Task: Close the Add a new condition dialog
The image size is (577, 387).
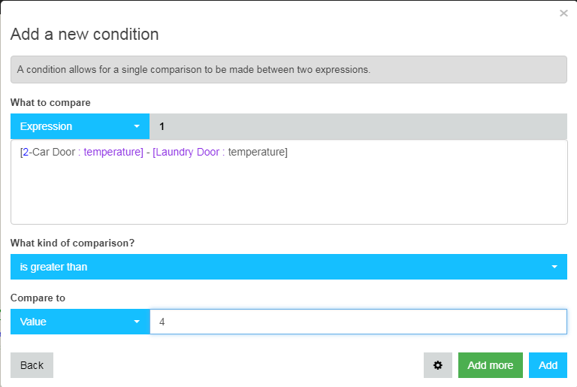Action: [563, 14]
